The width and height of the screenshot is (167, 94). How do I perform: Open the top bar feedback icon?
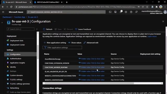click(136, 12)
